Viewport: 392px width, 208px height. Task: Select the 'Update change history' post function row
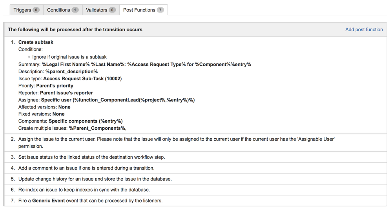(95, 179)
